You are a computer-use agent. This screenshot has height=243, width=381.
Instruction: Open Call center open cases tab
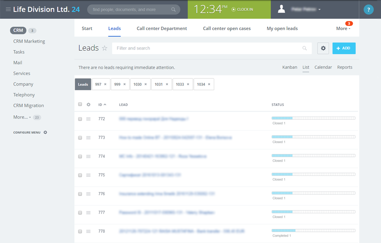(x=227, y=29)
